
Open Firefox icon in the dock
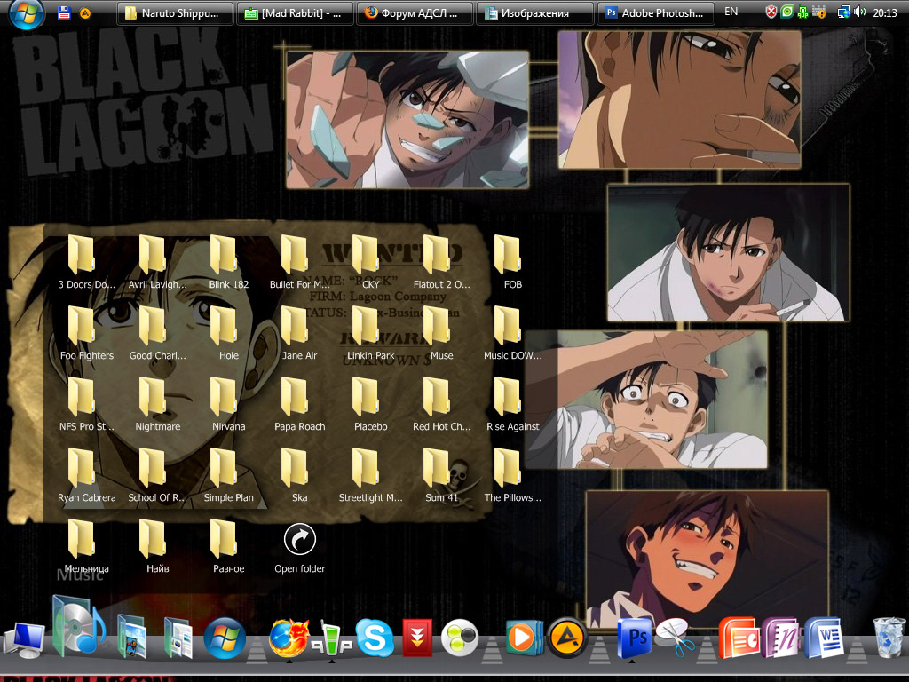point(288,638)
